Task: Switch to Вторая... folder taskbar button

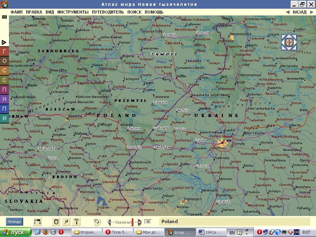Action: 87,232
